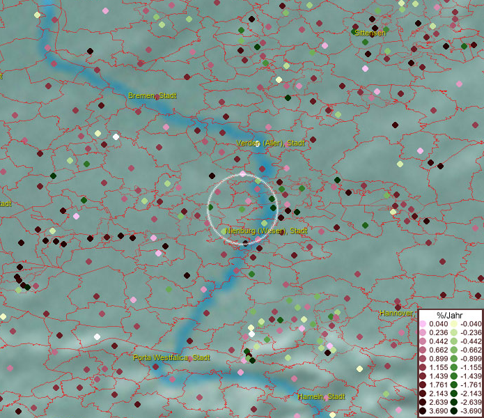Viewport: 484px width, 418px height.
Task: Click the Bremen, Stadt map label
Action: (x=152, y=95)
